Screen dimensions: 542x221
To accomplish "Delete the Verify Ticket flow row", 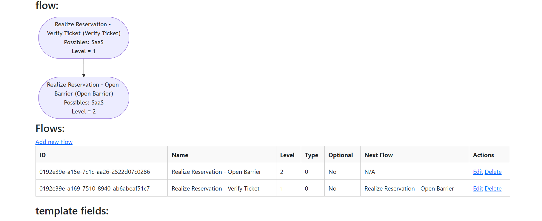I will click(x=493, y=188).
